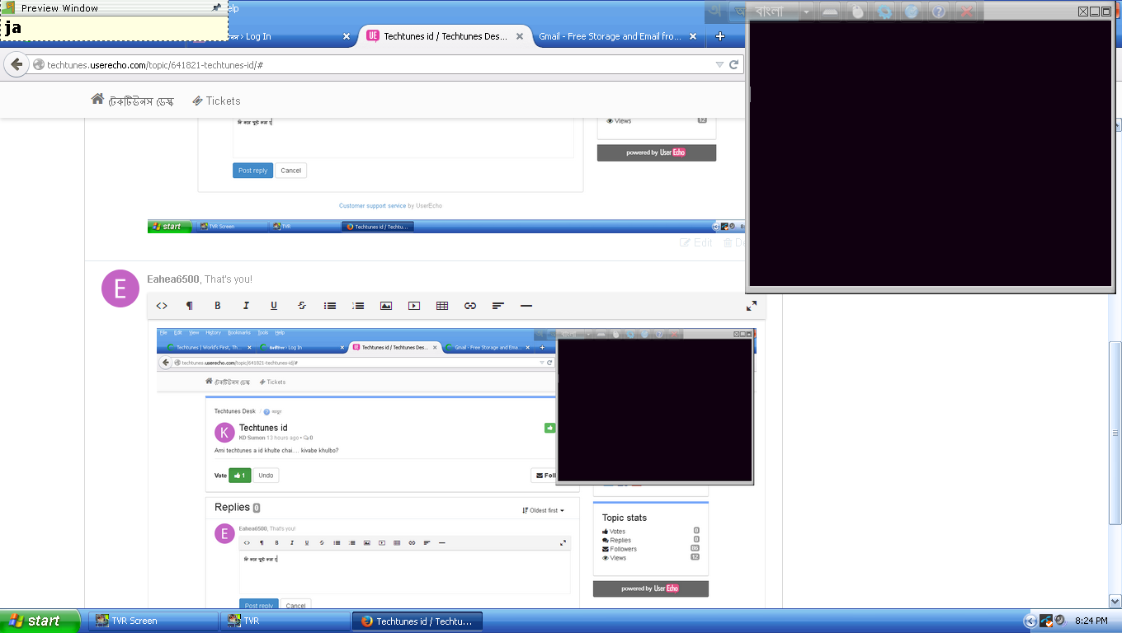
Task: Click the insert video icon
Action: coord(414,306)
